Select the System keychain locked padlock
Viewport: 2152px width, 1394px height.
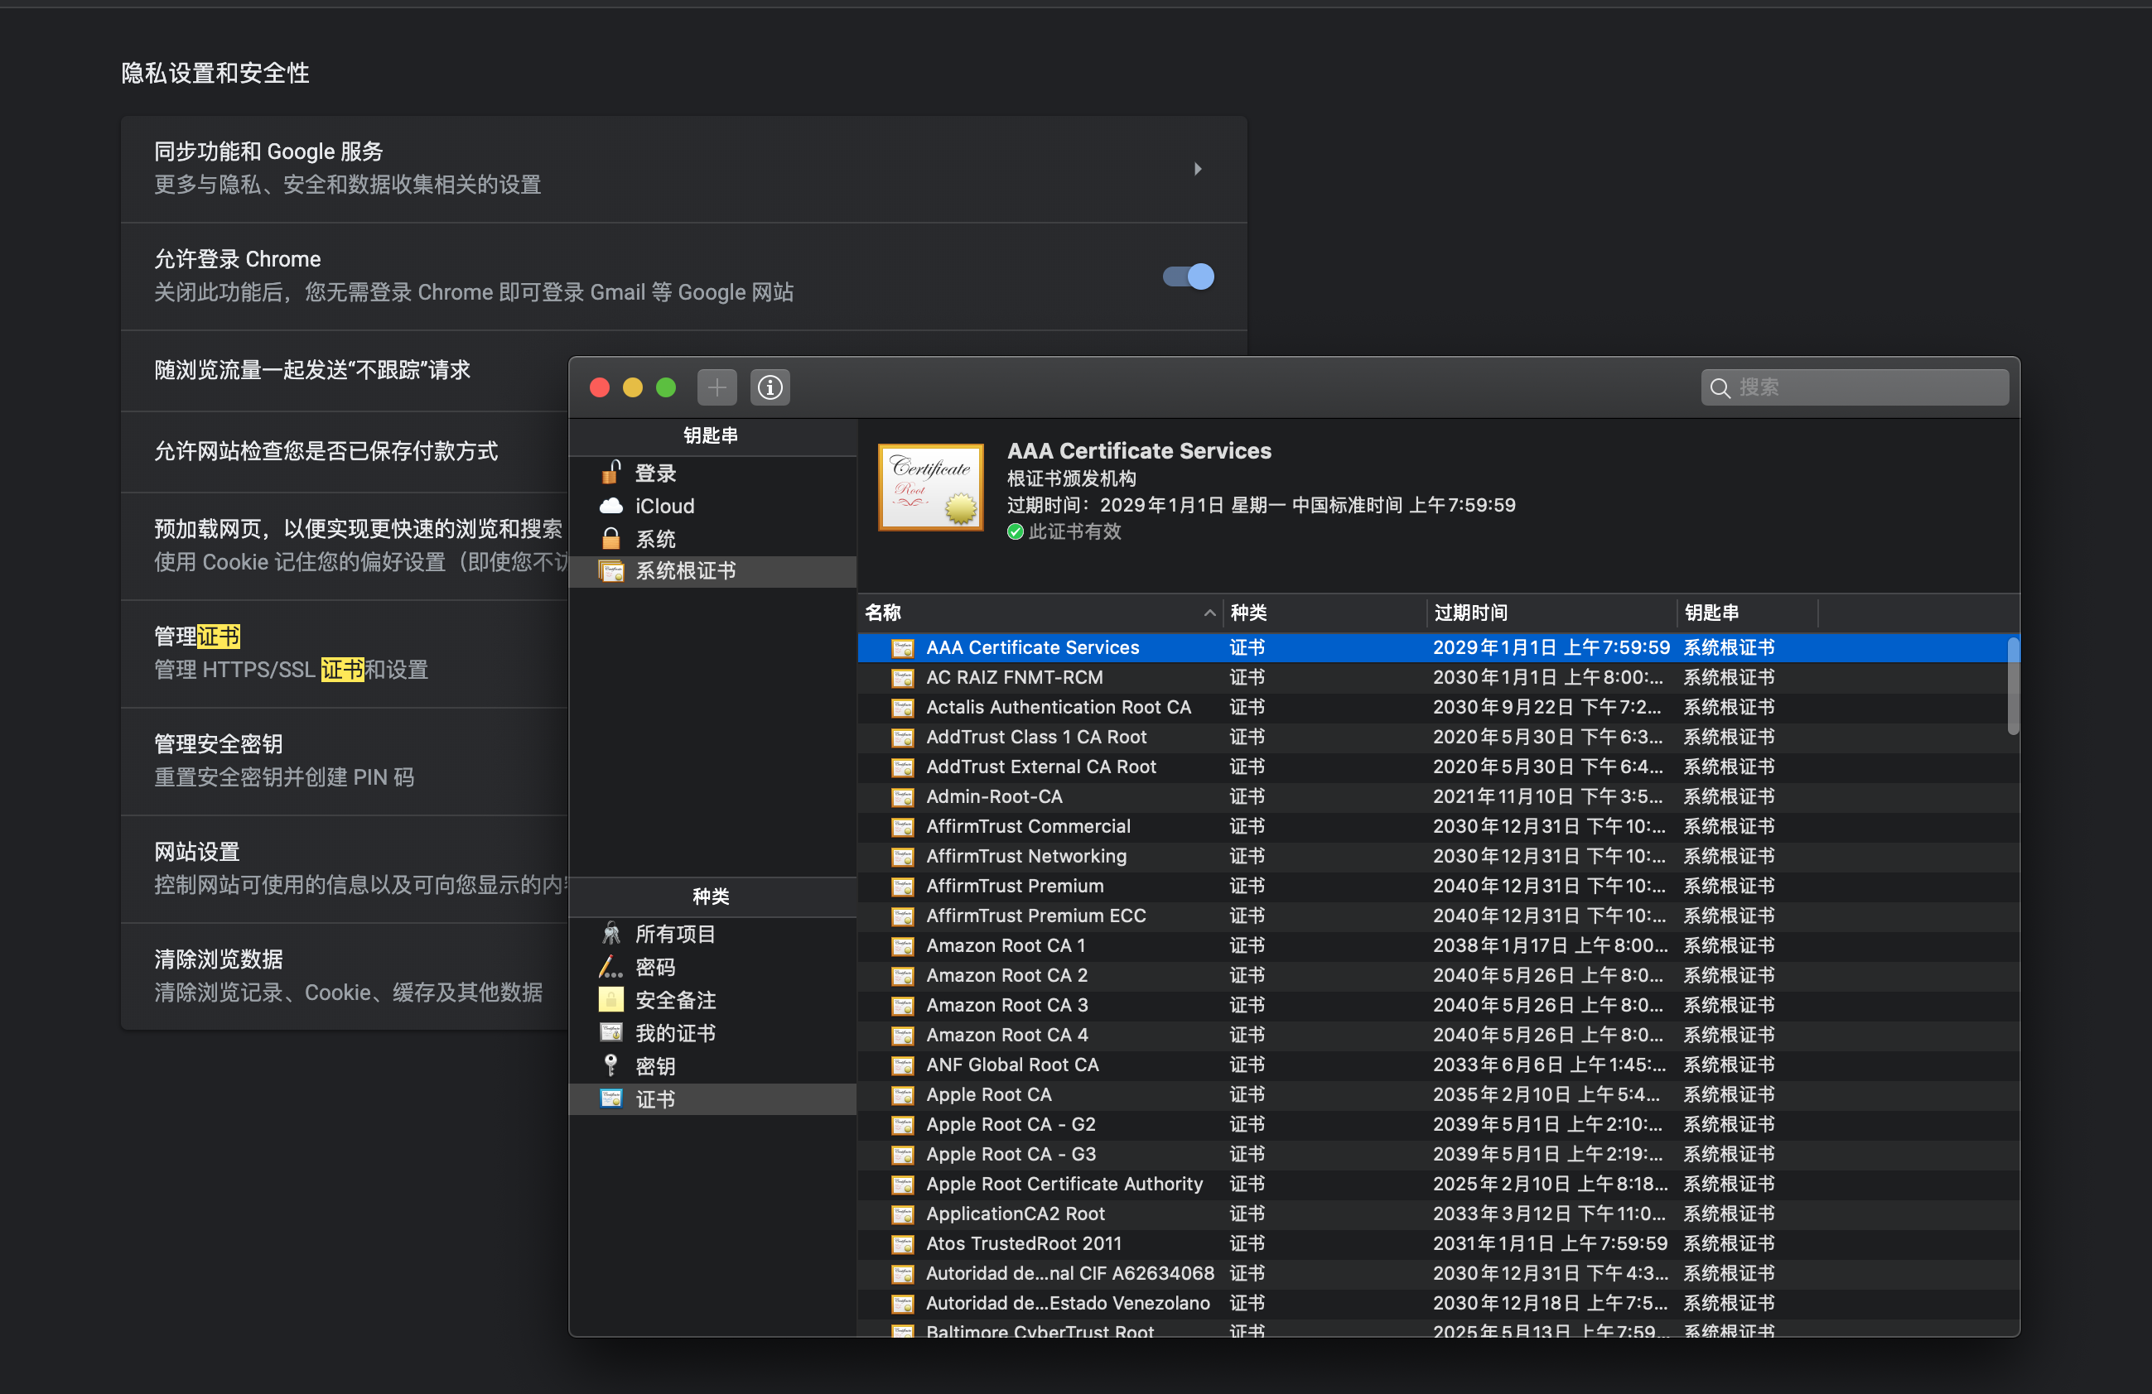click(x=611, y=540)
